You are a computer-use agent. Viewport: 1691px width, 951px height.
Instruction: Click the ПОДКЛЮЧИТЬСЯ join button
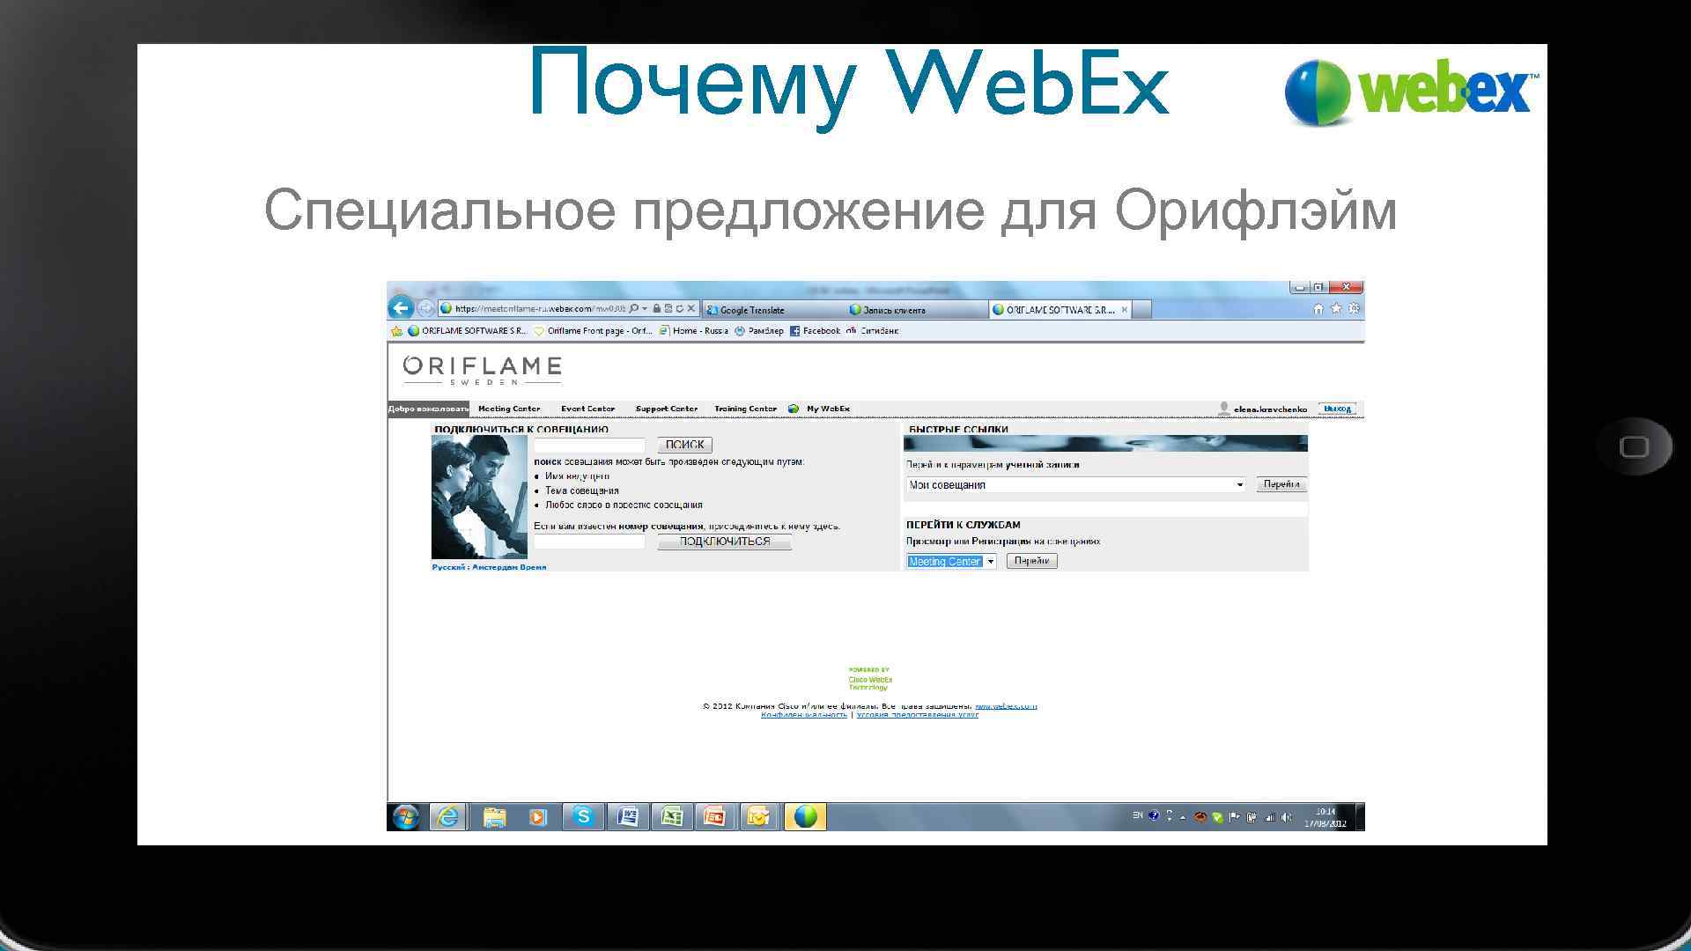[725, 542]
